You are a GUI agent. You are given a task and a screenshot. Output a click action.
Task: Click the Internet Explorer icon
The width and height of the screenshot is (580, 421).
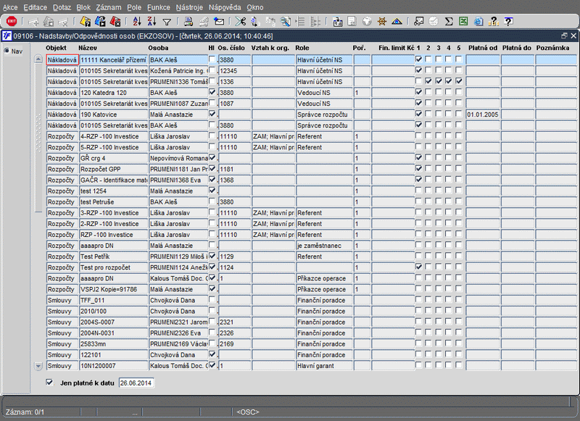coord(478,22)
